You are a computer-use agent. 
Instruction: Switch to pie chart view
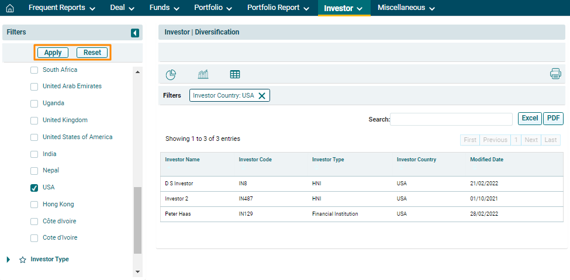[171, 74]
